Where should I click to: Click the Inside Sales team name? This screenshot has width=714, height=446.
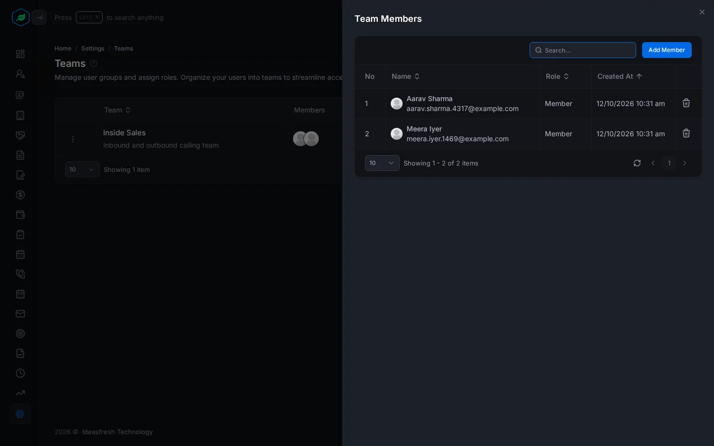[x=124, y=133]
